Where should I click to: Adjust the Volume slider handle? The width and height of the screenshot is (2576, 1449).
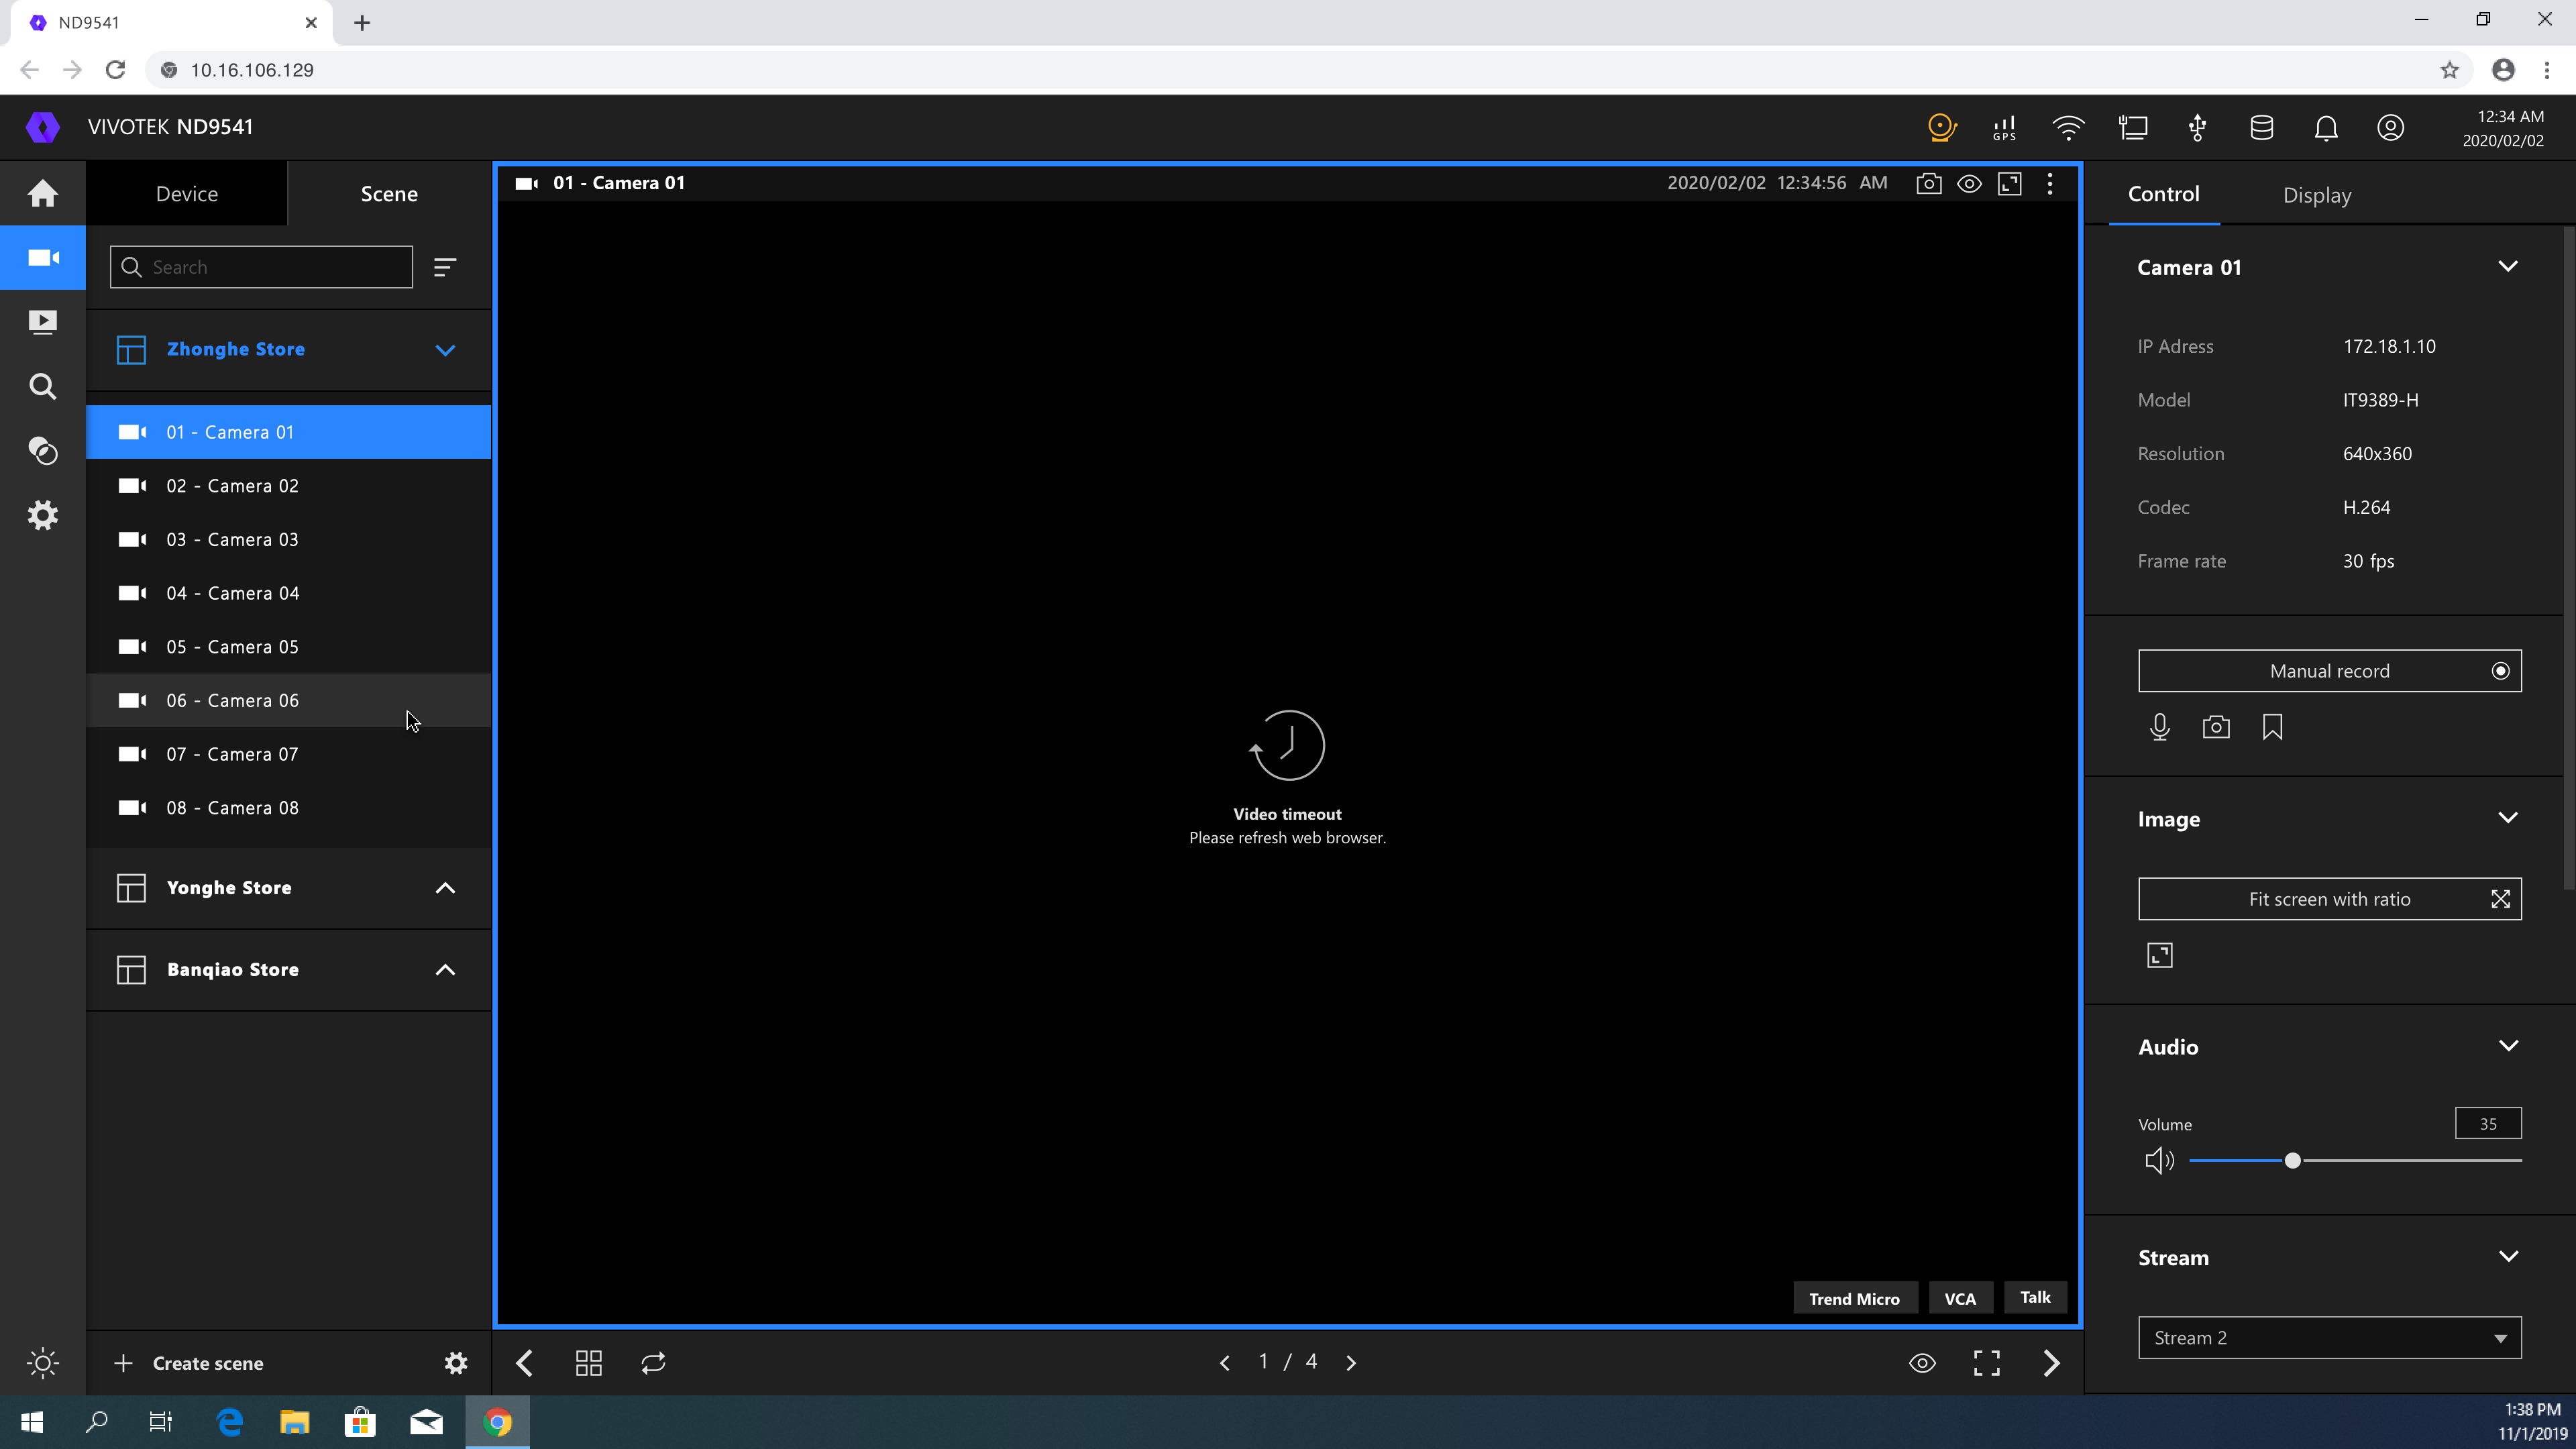[x=2292, y=1161]
